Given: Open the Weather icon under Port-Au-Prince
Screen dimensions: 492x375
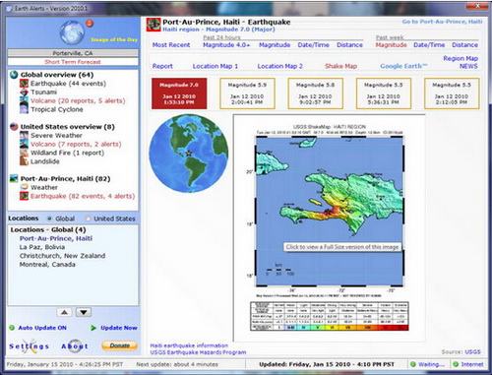Looking at the screenshot, I should click(x=24, y=187).
